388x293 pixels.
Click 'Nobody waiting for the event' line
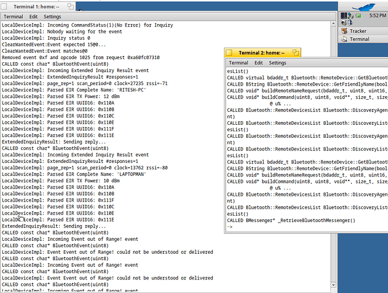point(62,32)
